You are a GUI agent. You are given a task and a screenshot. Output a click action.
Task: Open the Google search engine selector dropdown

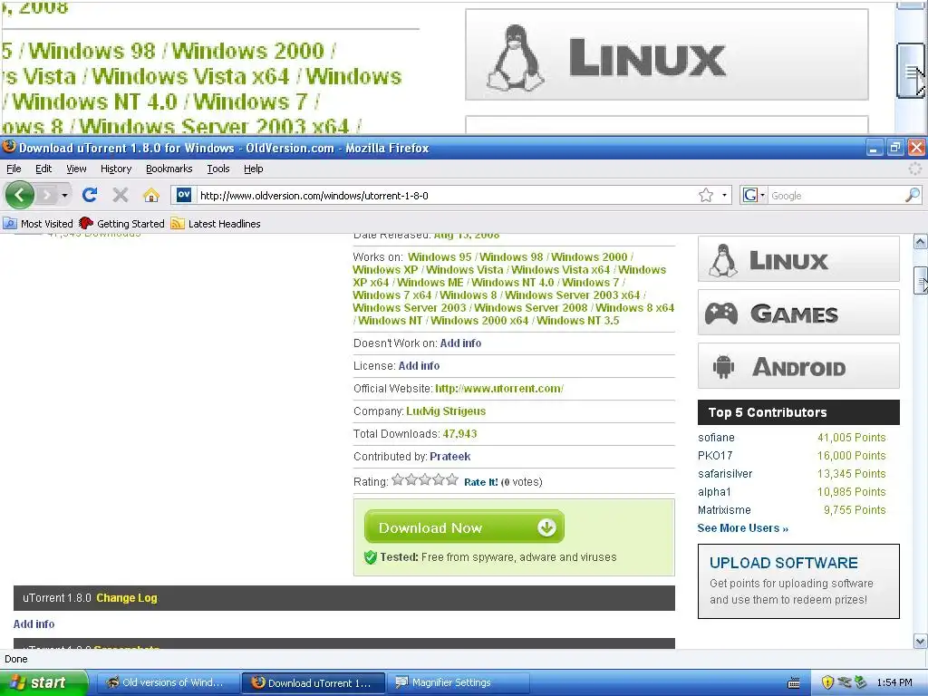[753, 196]
